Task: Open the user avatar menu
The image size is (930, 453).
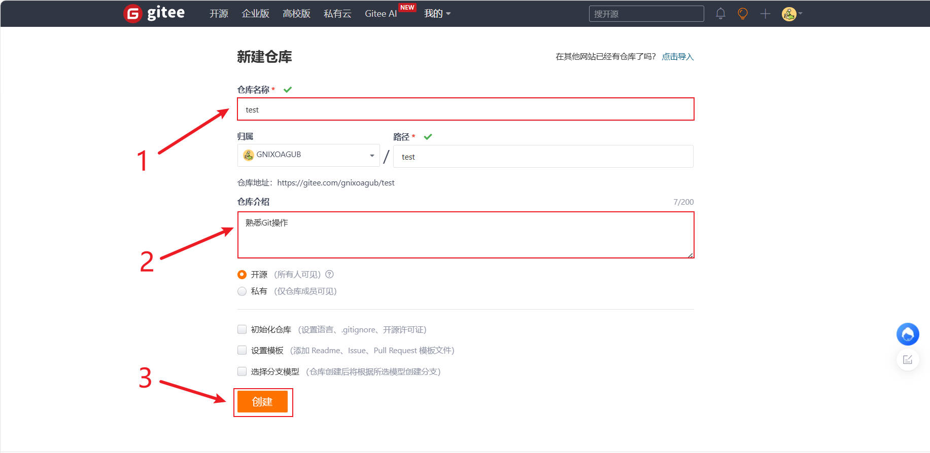Action: [x=790, y=14]
